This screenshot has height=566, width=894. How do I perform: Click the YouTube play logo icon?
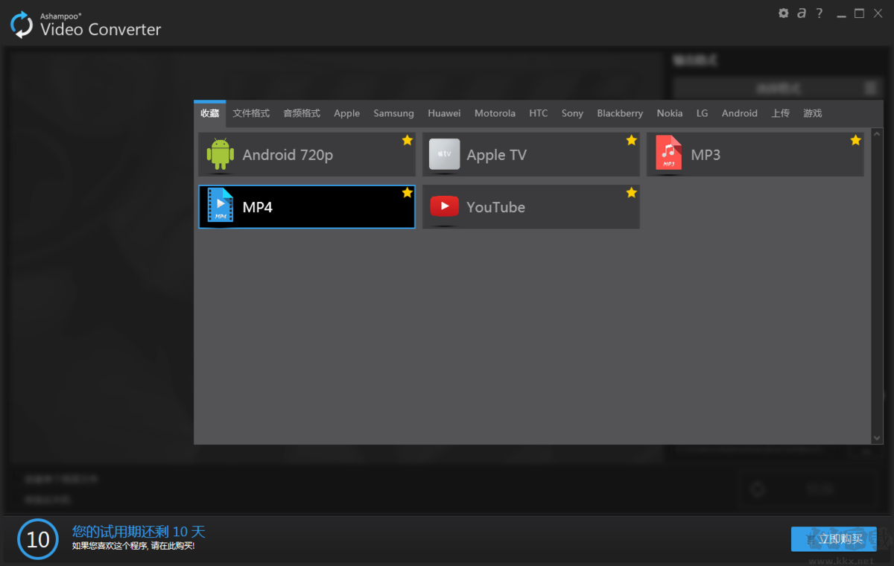click(x=444, y=206)
